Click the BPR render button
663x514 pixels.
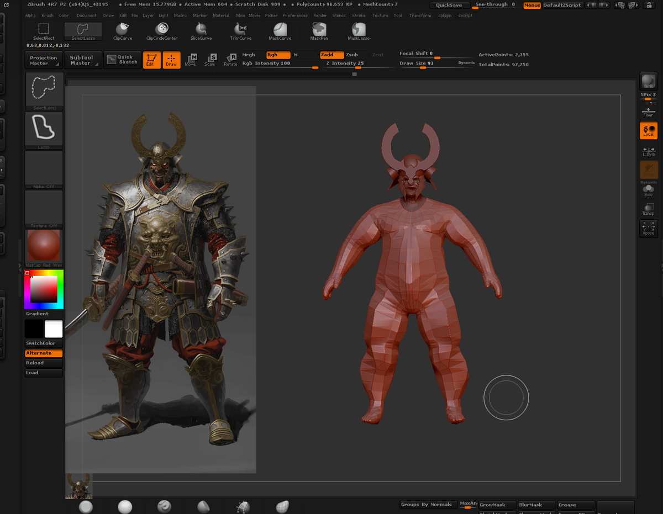(x=649, y=81)
